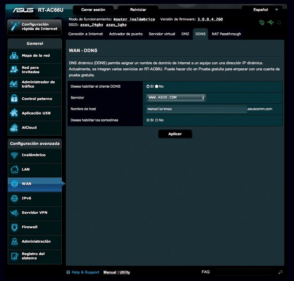
Task: Click the Administrador de tráfico icon
Action: point(14,84)
